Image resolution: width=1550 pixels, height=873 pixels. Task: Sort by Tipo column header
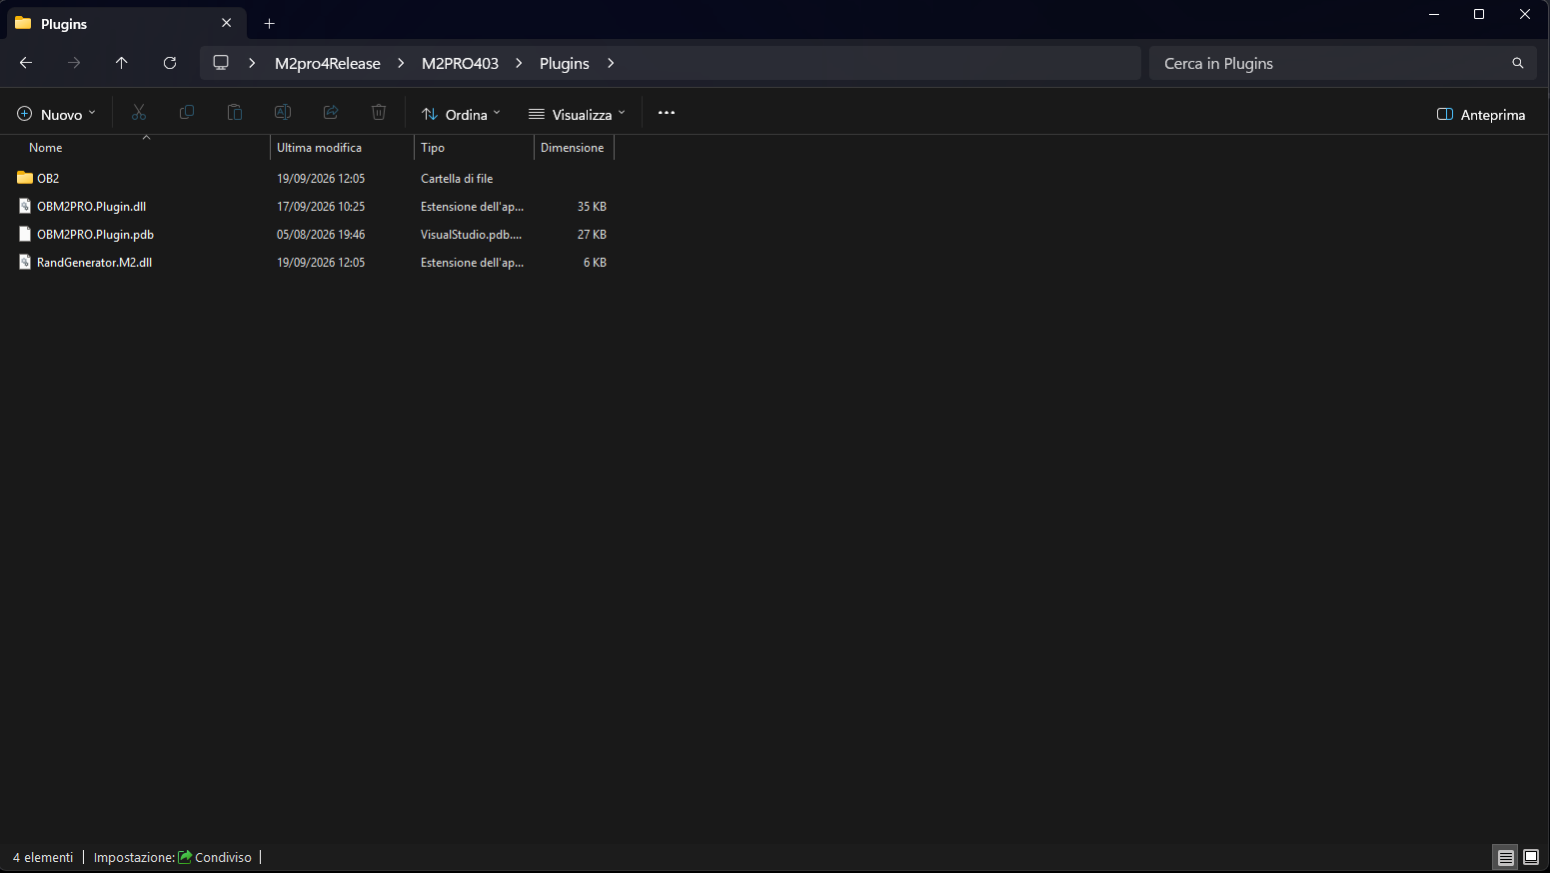point(474,147)
